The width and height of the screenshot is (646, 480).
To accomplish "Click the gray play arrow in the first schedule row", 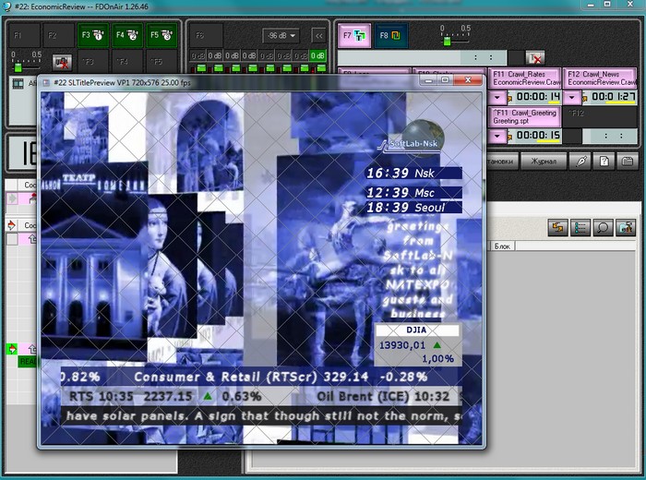I will pos(11,198).
